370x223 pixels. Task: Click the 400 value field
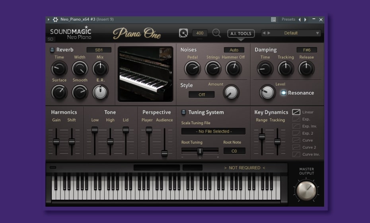point(200,33)
